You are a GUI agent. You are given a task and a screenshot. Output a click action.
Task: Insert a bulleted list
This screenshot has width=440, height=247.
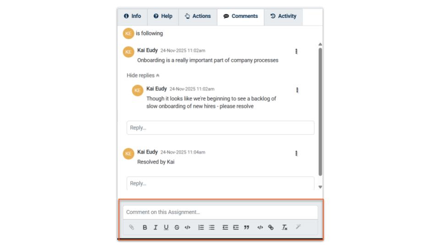point(212,227)
